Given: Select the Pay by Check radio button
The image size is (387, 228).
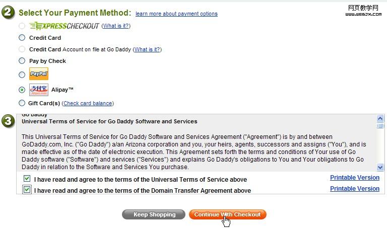Looking at the screenshot, I should click(x=22, y=61).
